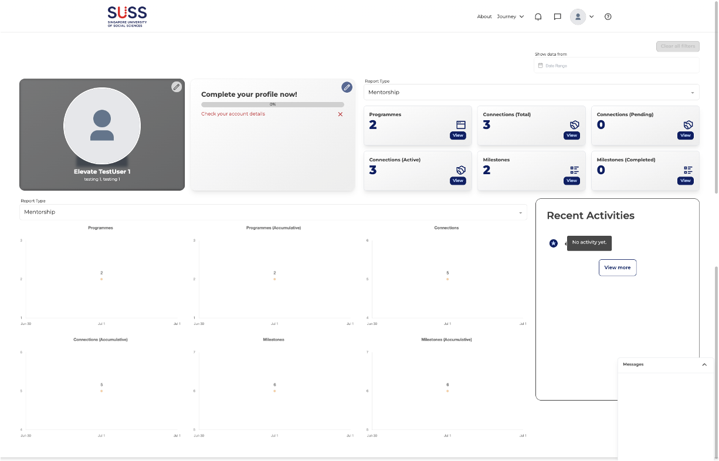Image resolution: width=719 pixels, height=461 pixels.
Task: Click the SUSS logo
Action: [127, 16]
